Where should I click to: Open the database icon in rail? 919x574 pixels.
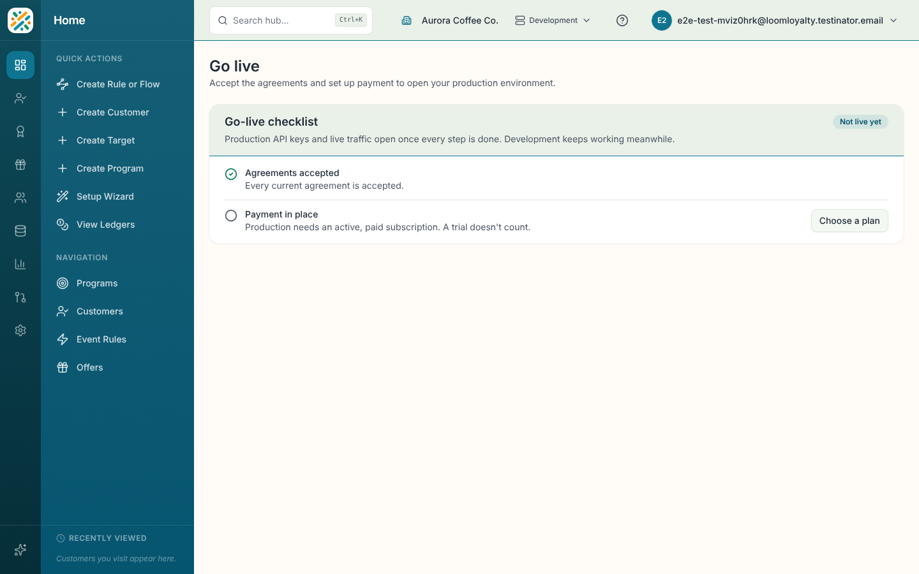[20, 231]
